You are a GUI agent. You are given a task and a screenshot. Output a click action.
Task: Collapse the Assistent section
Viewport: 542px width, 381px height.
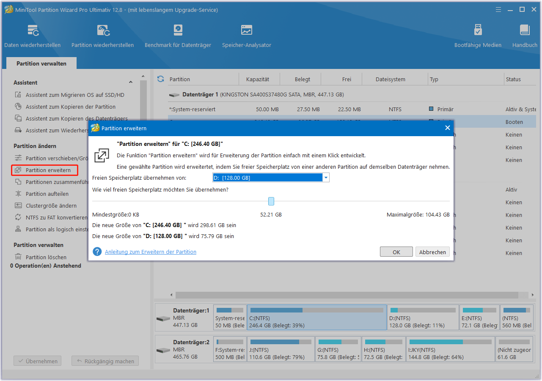131,82
